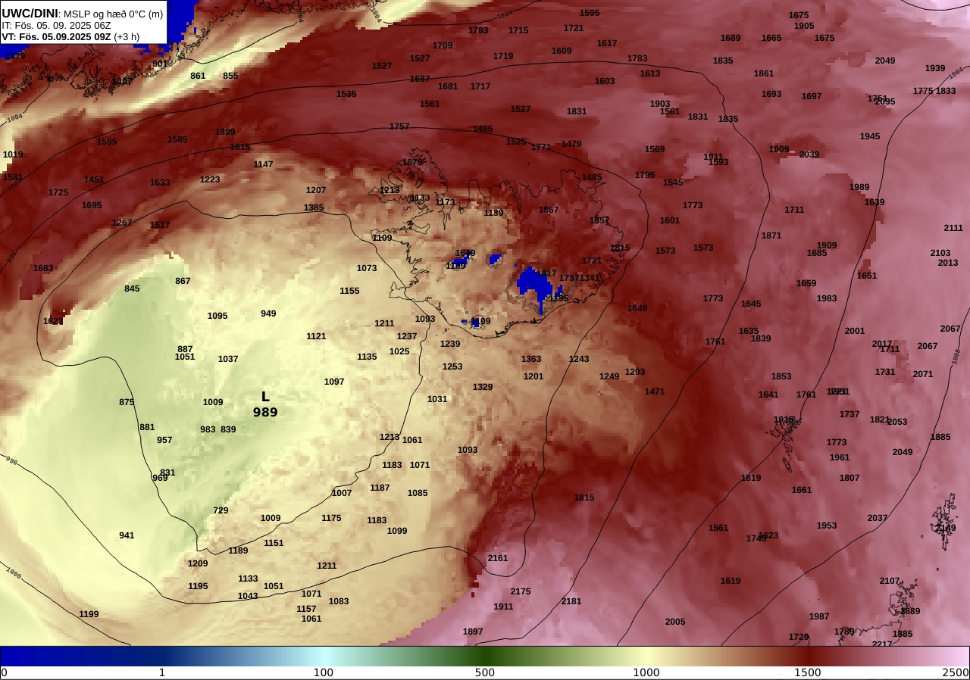Click the 500 label on the color scale
The height and width of the screenshot is (680, 970).
(485, 672)
